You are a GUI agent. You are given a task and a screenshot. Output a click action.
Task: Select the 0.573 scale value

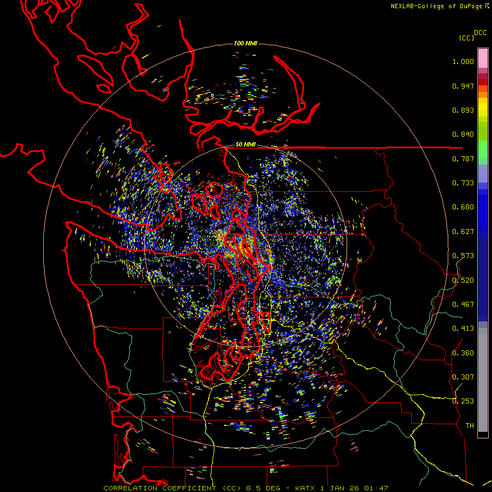tap(463, 256)
